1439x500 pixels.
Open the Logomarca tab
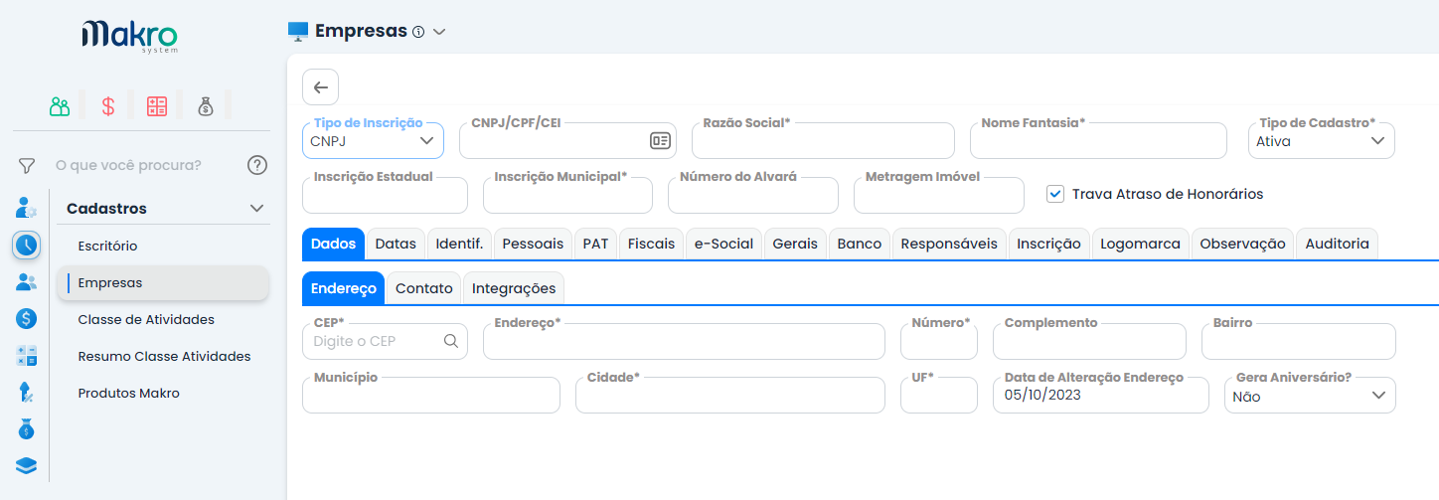[x=1140, y=244]
